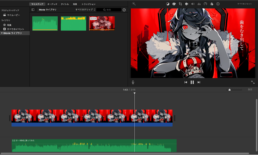Click the preview viewer image
The height and width of the screenshot is (155, 258).
click(x=193, y=43)
